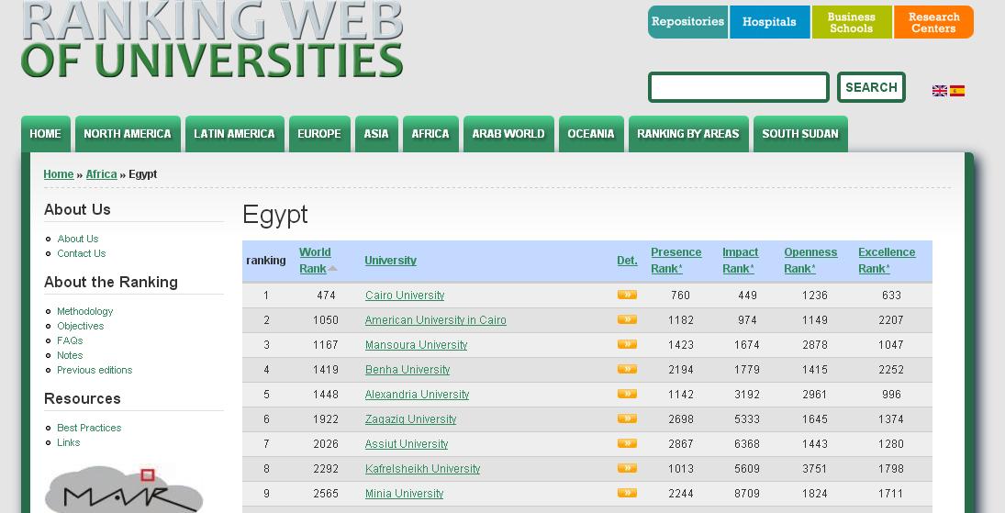Viewport: 1005px width, 513px height.
Task: Select Egypt page heading text
Action: click(275, 215)
